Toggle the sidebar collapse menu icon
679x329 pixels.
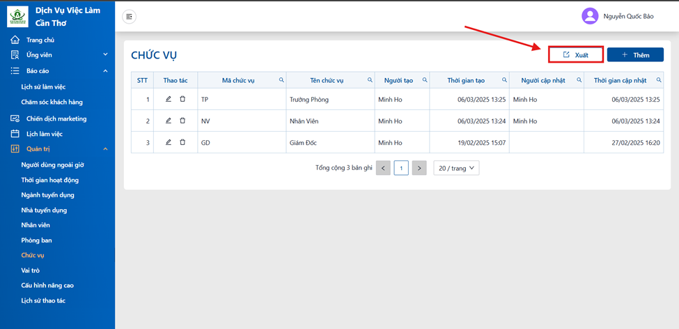pyautogui.click(x=129, y=17)
